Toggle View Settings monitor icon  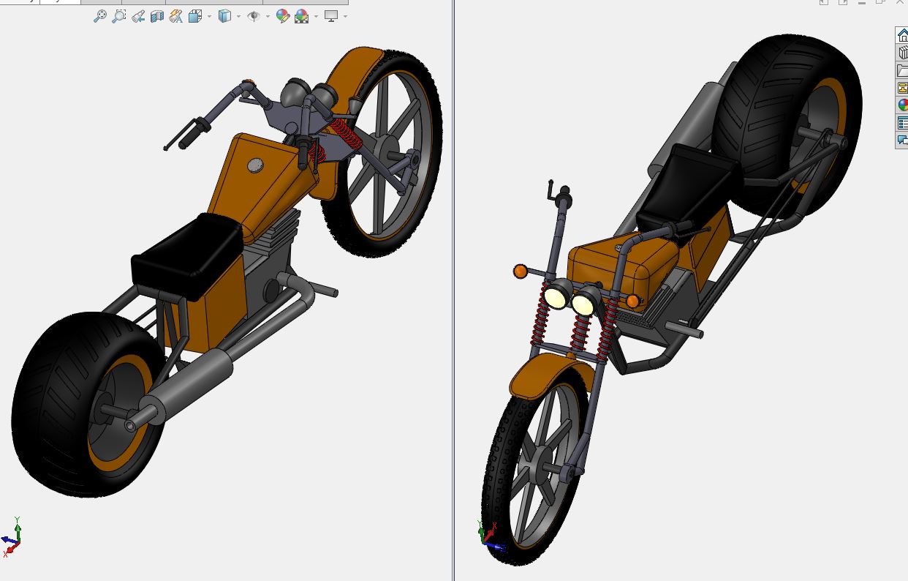pyautogui.click(x=331, y=16)
